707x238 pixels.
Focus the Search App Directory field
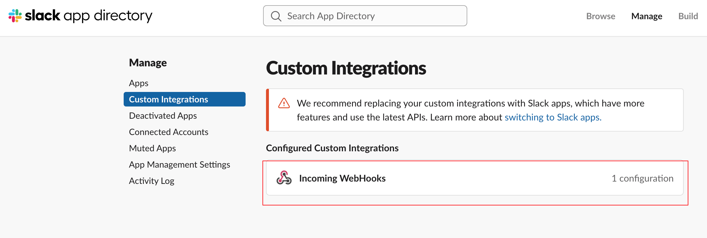point(365,16)
